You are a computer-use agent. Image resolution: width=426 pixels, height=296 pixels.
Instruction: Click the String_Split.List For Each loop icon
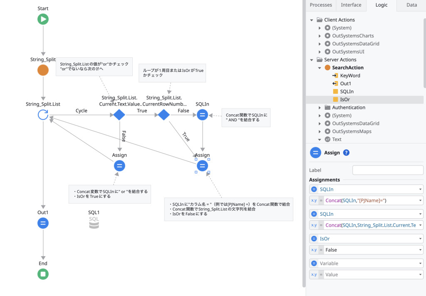click(43, 115)
